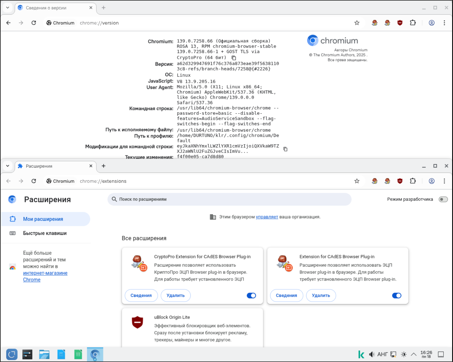Open the clock showing 16:26
The height and width of the screenshot is (362, 453).
pos(426,354)
